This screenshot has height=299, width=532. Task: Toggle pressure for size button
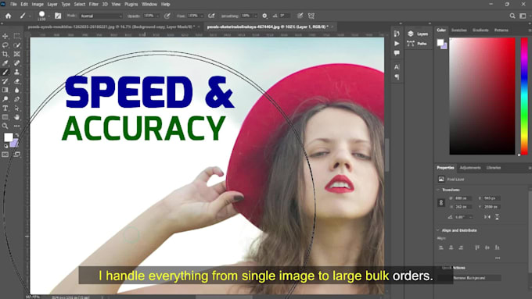click(x=300, y=16)
